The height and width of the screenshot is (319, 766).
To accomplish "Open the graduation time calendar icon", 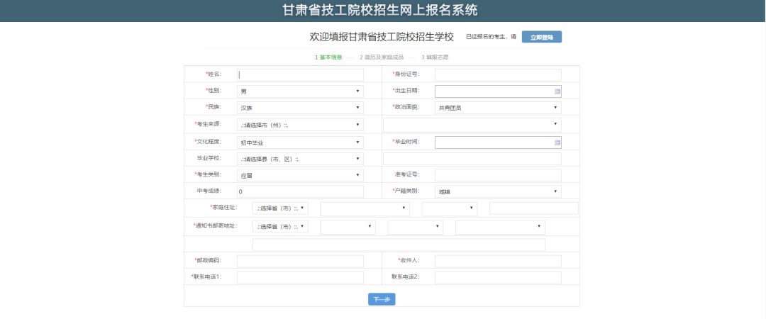I will [x=557, y=142].
